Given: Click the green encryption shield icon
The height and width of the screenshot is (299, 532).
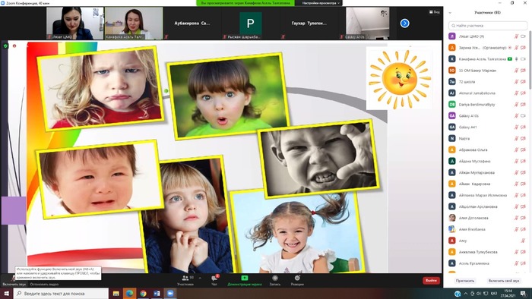Looking at the screenshot, I should [x=5, y=46].
